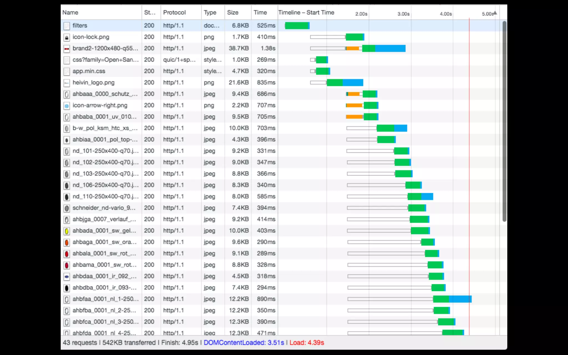Click the orange ahbaga_0001_sw_ora thumbnail icon
Screen dimensions: 568x355
tap(67, 242)
